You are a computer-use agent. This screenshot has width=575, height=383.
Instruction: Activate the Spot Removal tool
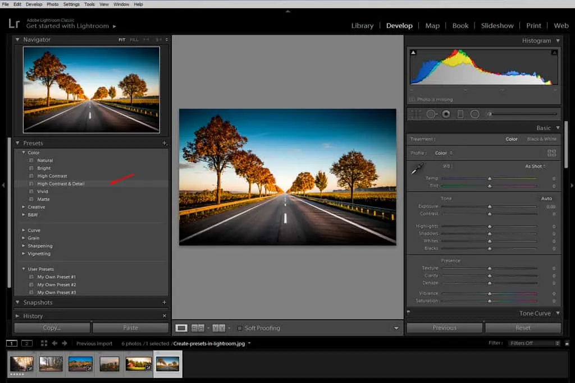pos(431,114)
